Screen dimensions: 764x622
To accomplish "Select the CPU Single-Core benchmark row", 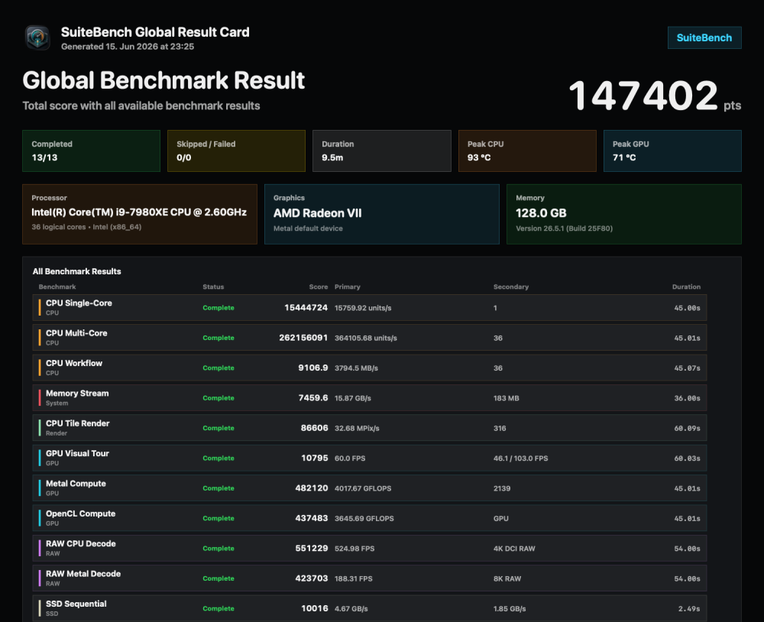I will (370, 308).
